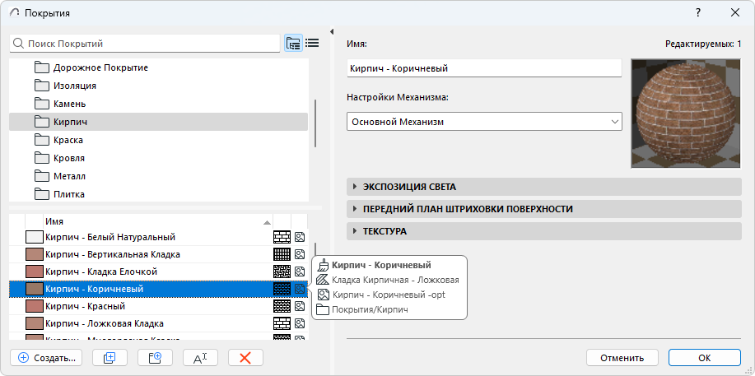Viewport: 755px width, 376px height.
Task: Expand ПЕРЕДНИЙ ПЛАН ШТРИХОВКИ ПОВЕРХНОСТИ section
Action: tap(534, 209)
